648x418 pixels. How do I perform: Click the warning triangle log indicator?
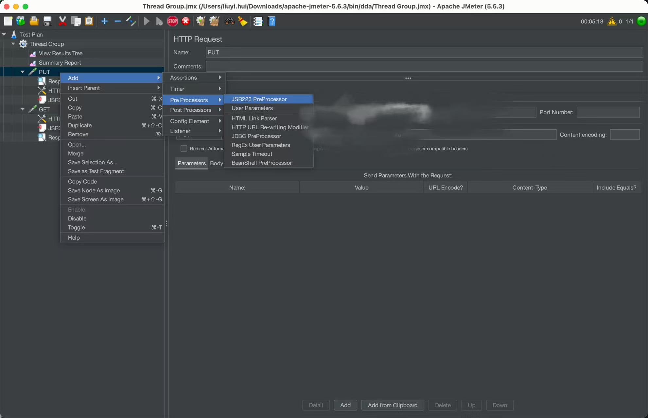coord(611,22)
